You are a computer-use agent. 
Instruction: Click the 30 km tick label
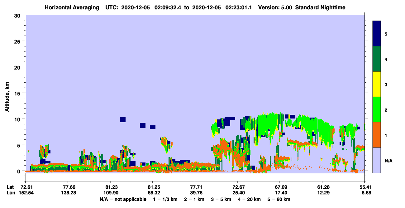(x=18, y=15)
